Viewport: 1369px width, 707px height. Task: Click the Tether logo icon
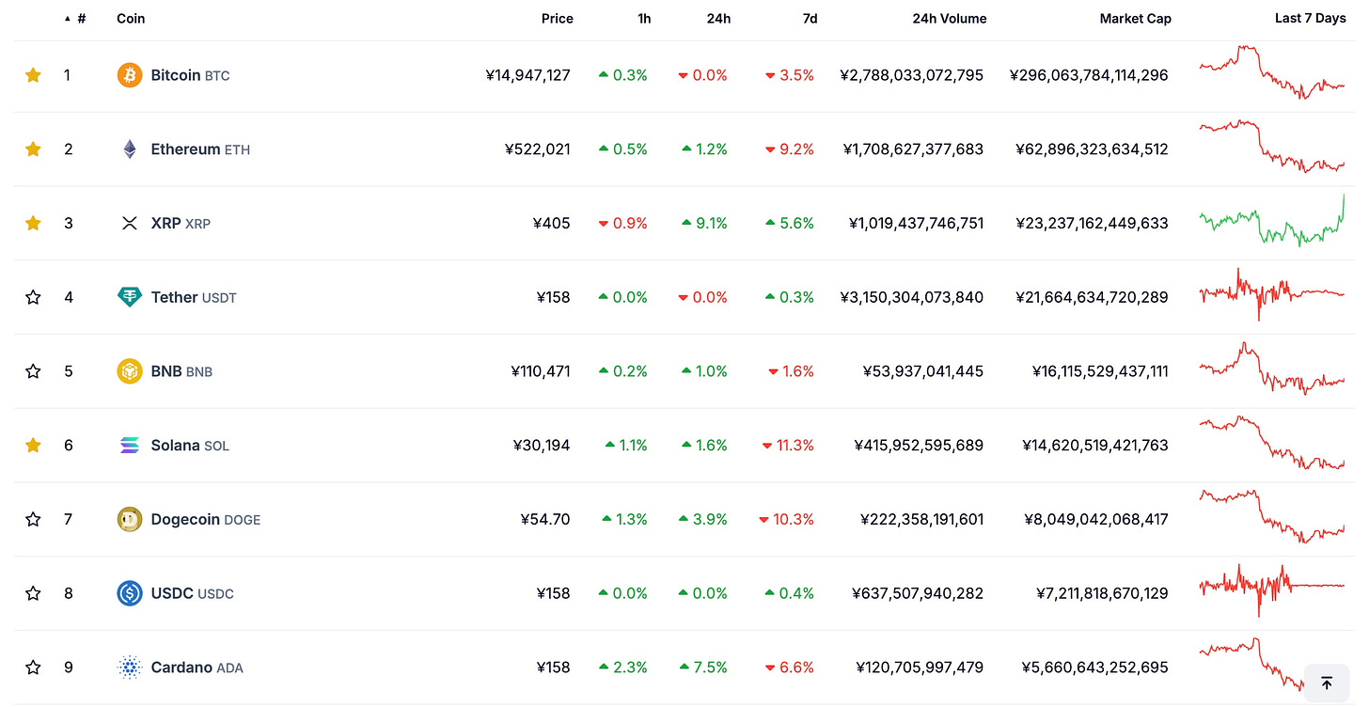click(130, 297)
